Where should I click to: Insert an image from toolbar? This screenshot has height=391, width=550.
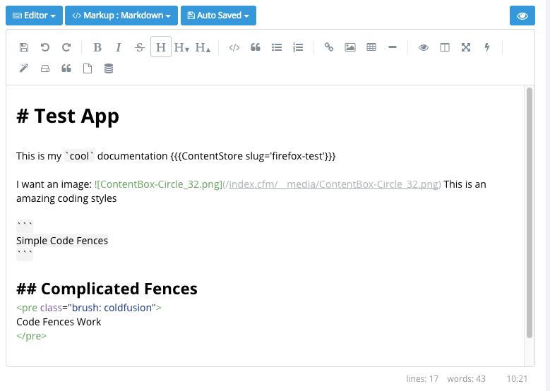point(349,47)
